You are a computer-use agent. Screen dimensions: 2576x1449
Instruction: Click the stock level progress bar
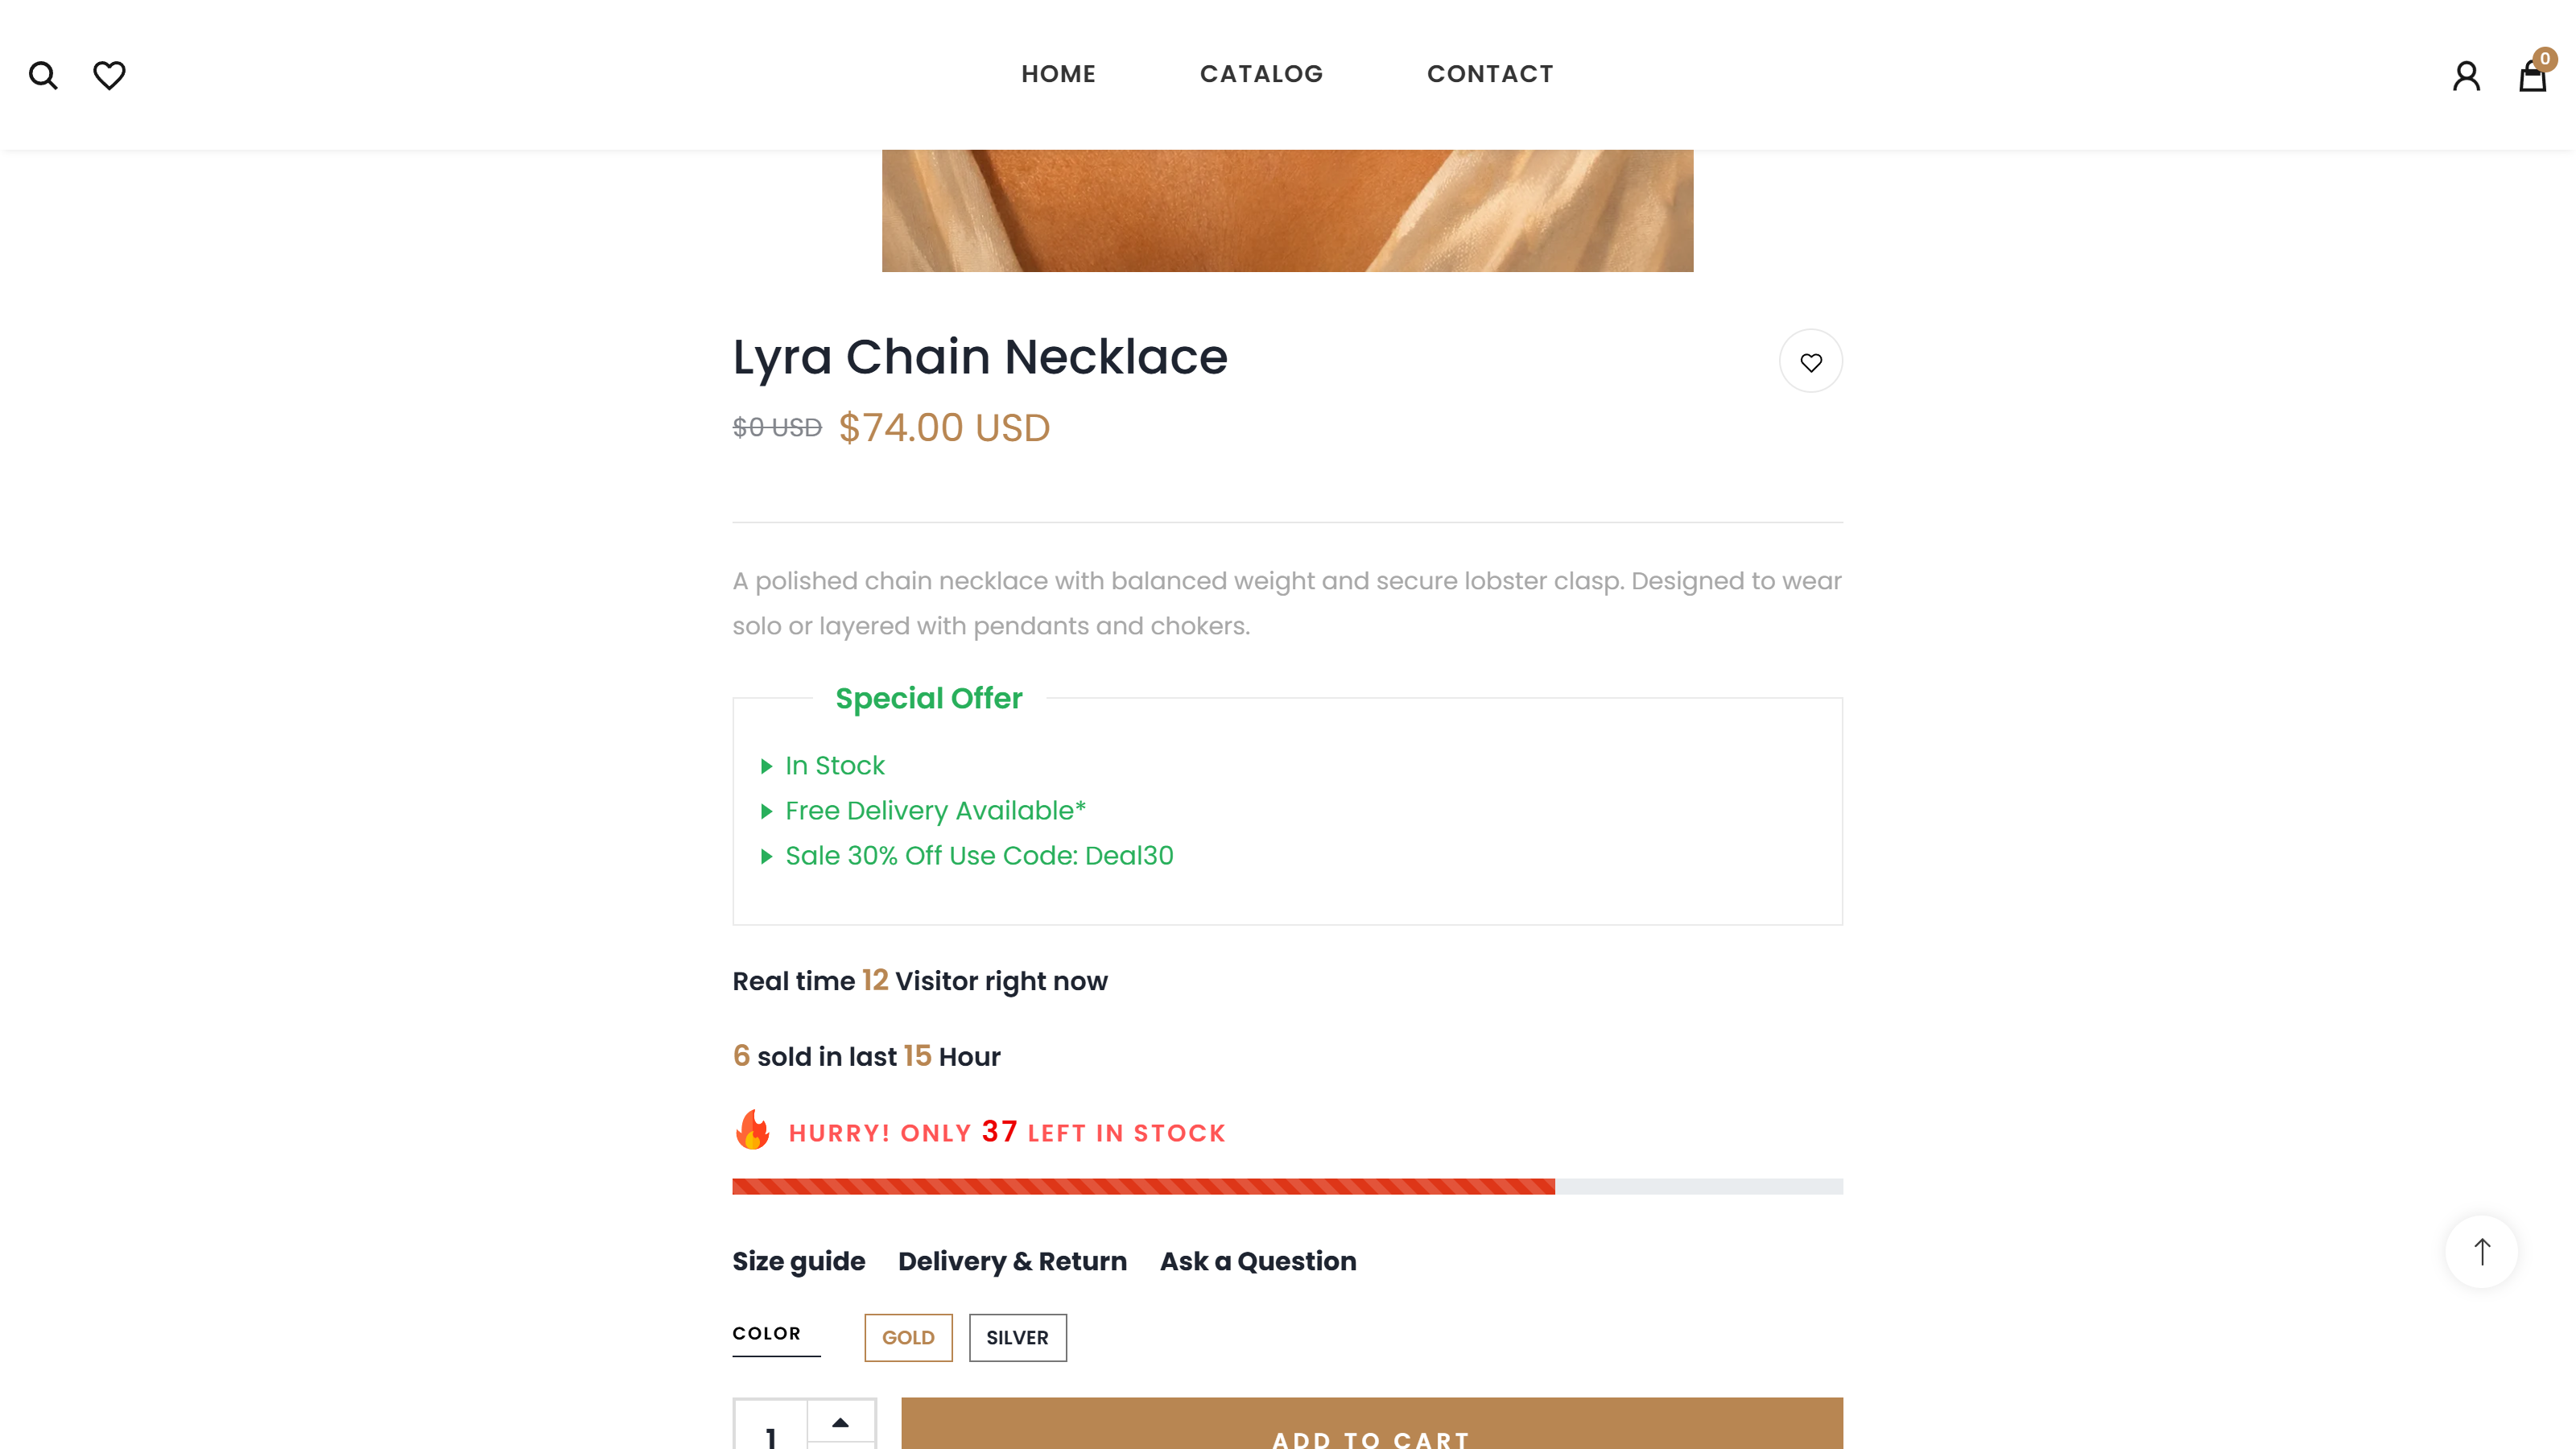[1287, 1187]
